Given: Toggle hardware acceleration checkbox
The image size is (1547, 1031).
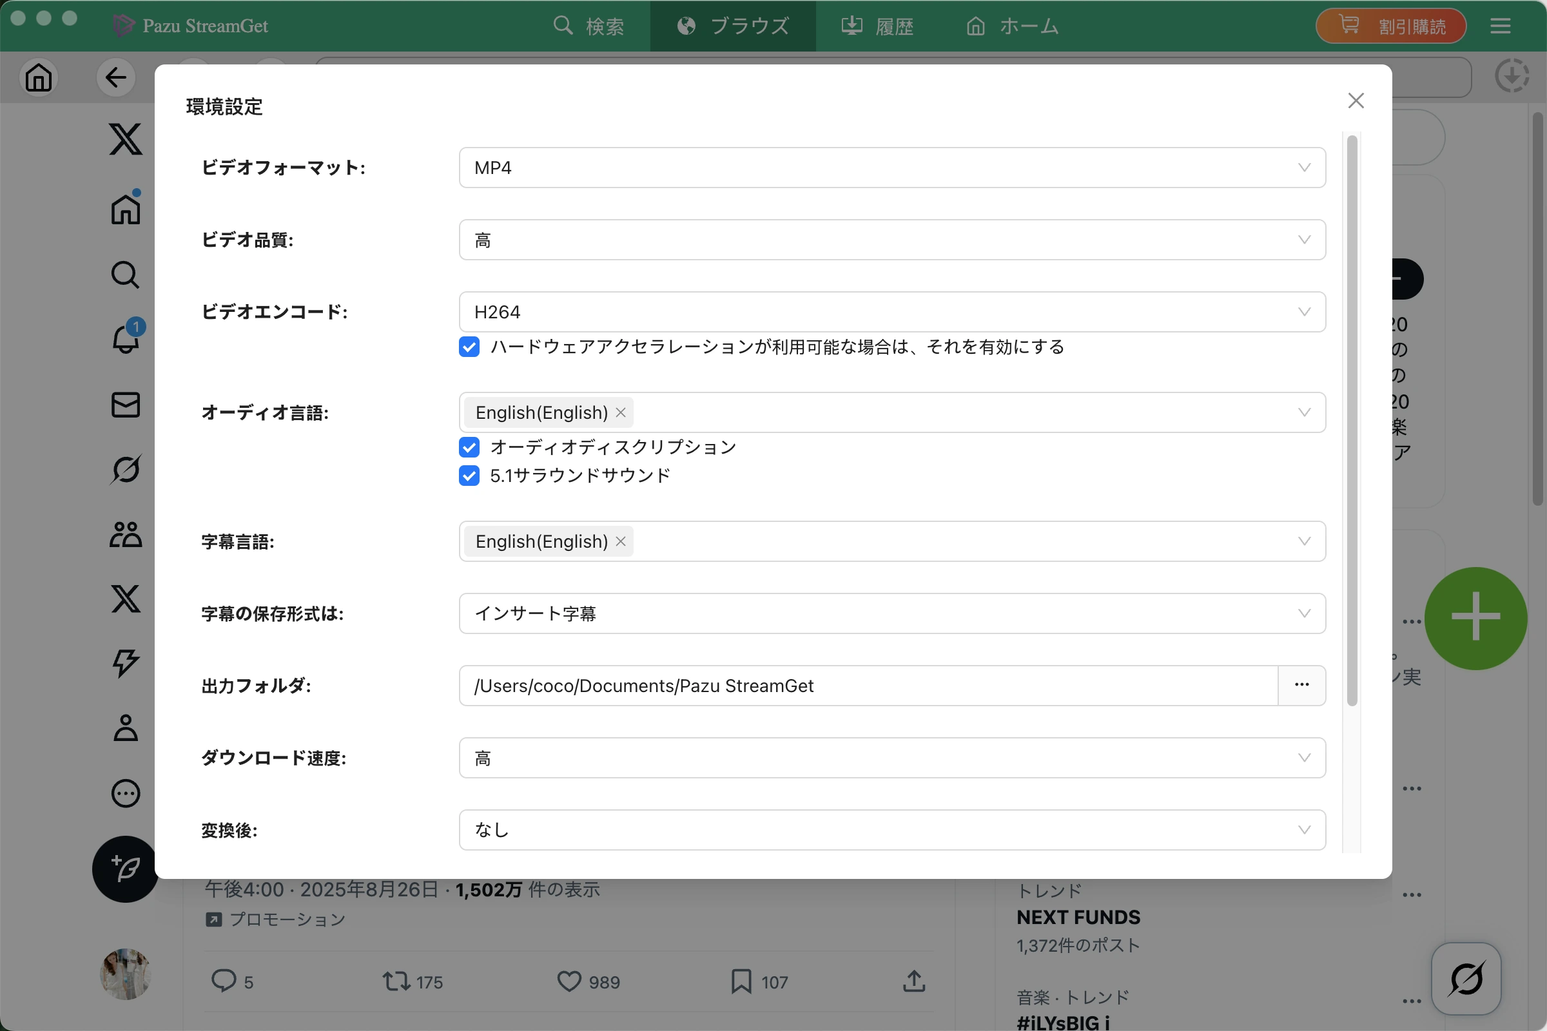Looking at the screenshot, I should tap(469, 347).
